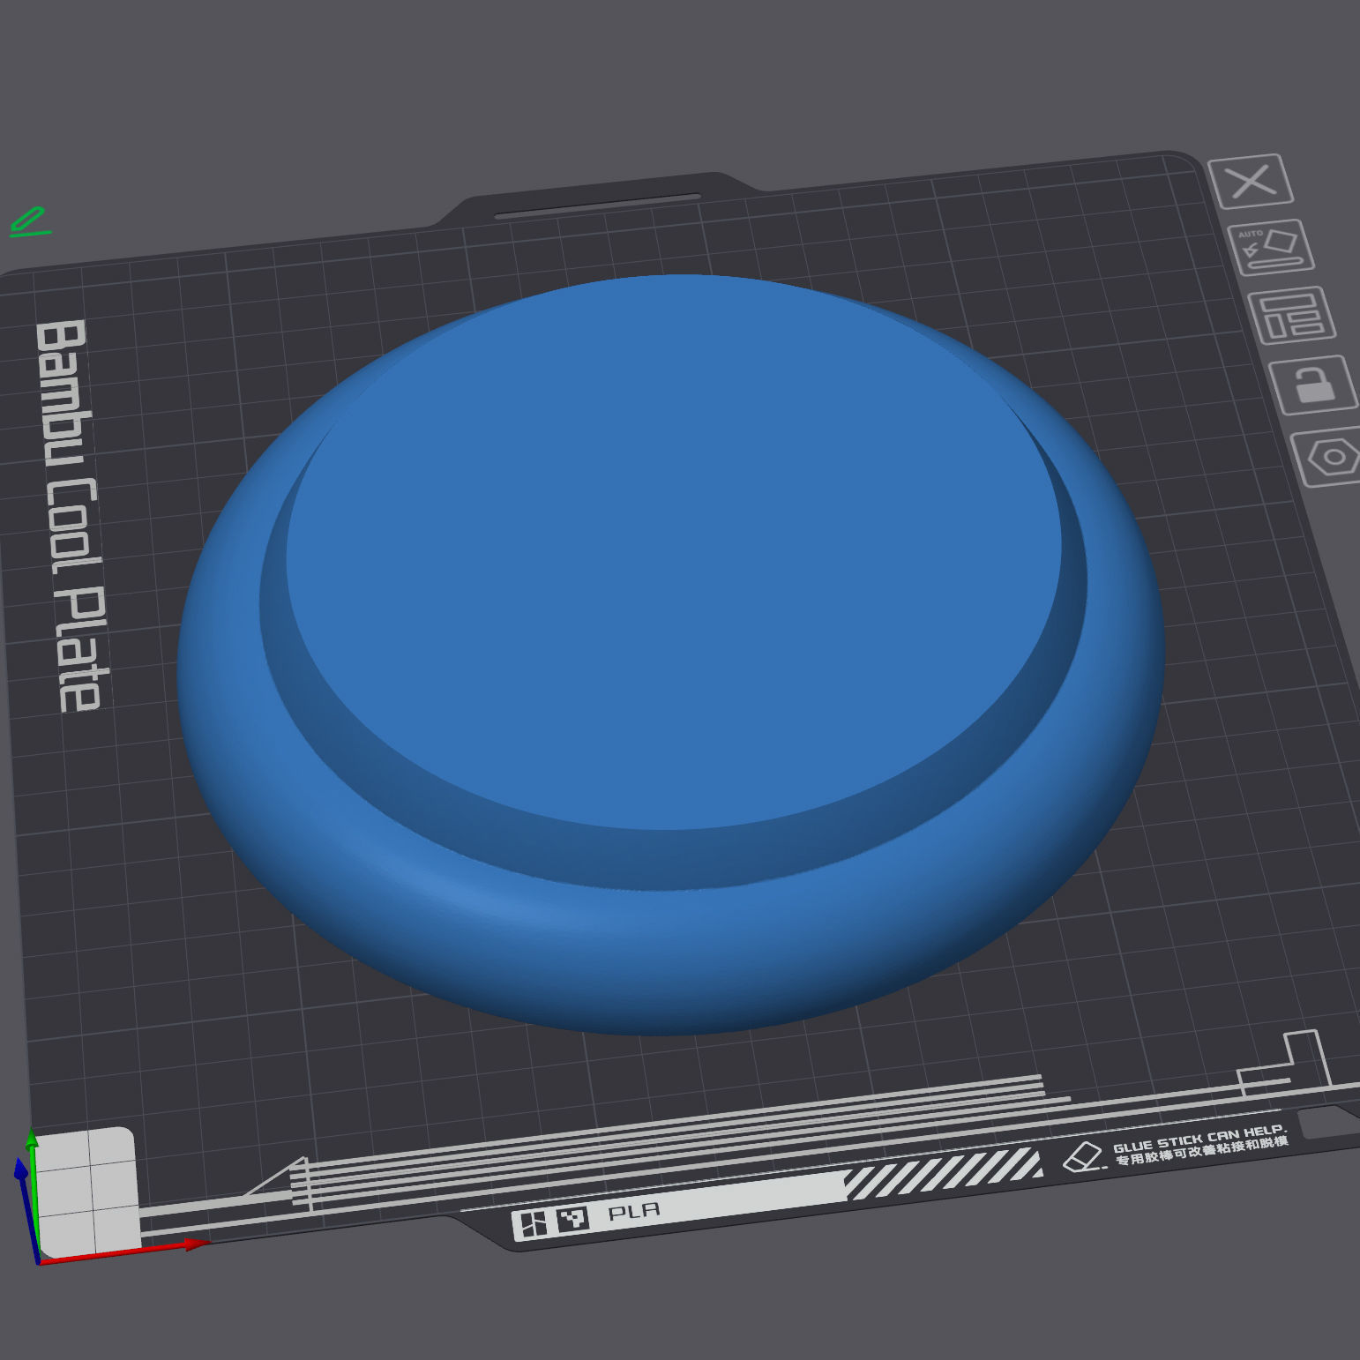Image resolution: width=1360 pixels, height=1360 pixels.
Task: Select the blue disc model
Action: [x=670, y=653]
